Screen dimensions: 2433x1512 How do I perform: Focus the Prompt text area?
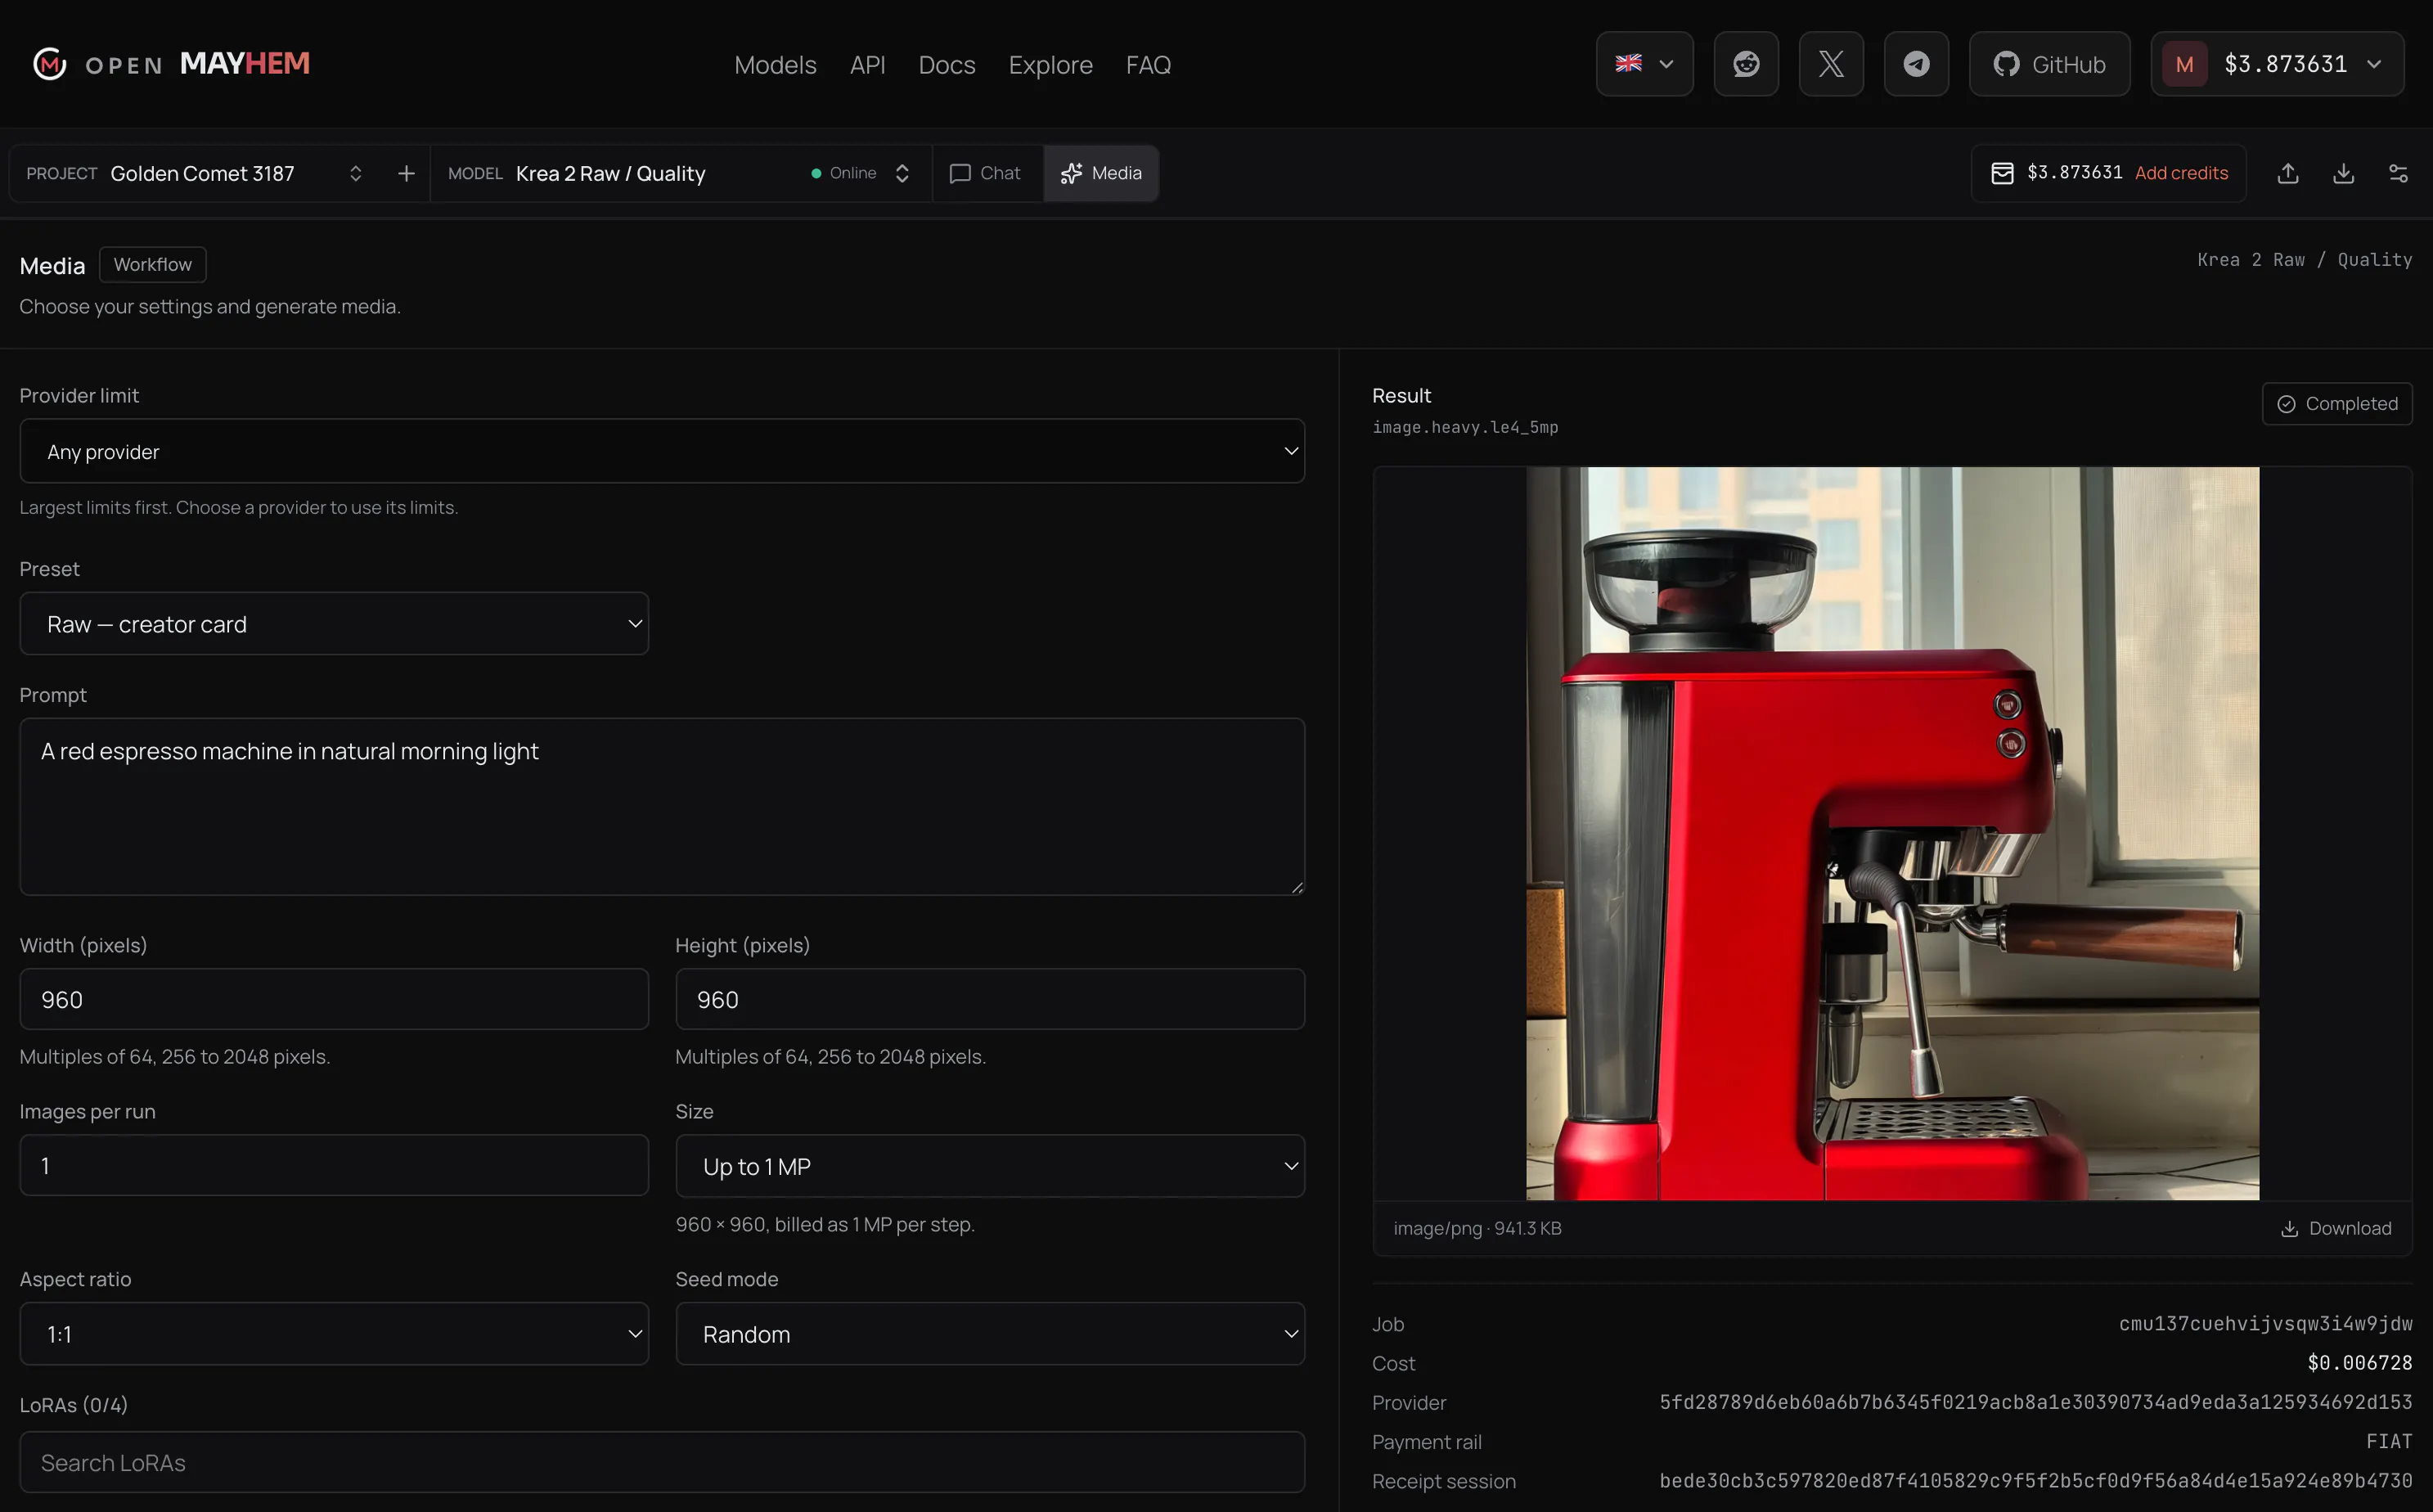coord(662,806)
